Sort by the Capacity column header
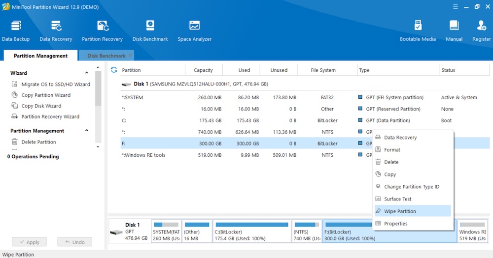Image resolution: width=493 pixels, height=258 pixels. coord(204,70)
